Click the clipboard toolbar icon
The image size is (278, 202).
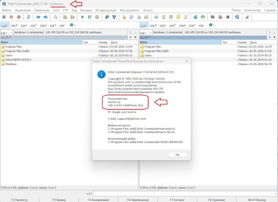(97, 17)
